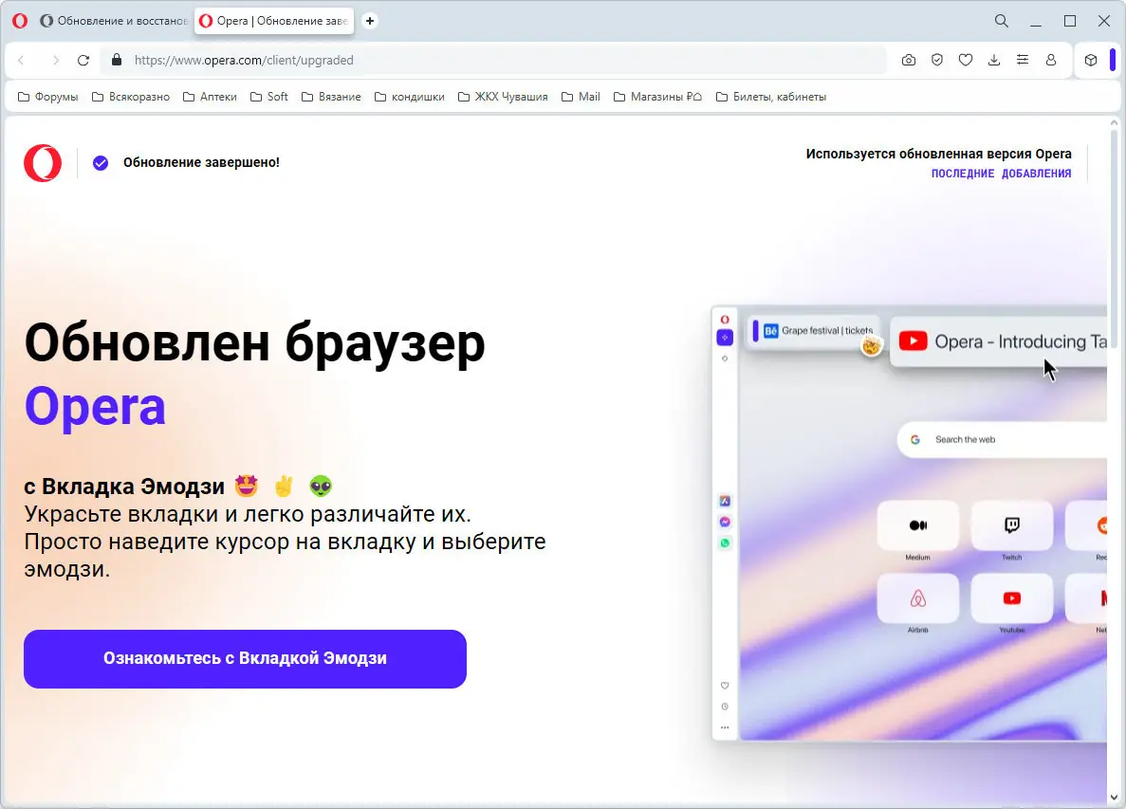Viewport: 1126px width, 809px height.
Task: Click the alien emoji
Action: point(321,486)
